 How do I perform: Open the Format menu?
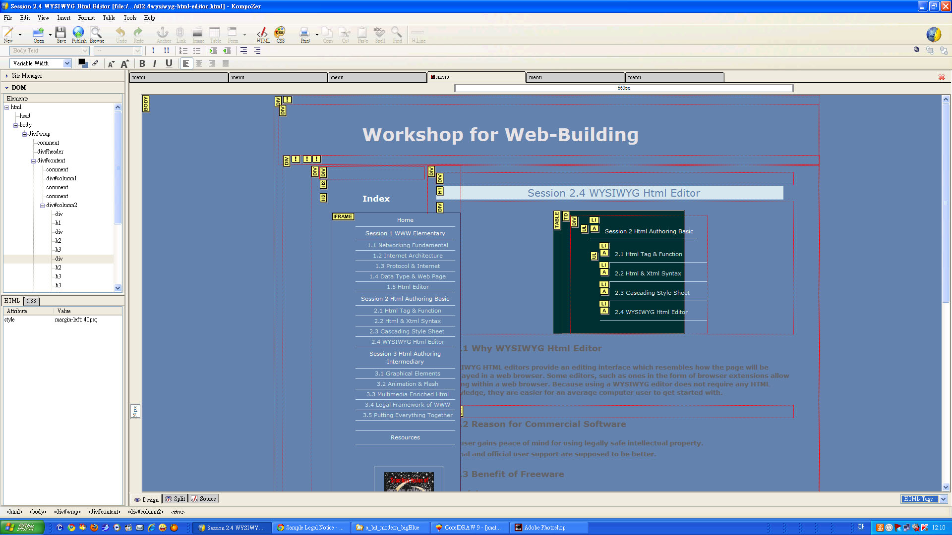pyautogui.click(x=86, y=18)
